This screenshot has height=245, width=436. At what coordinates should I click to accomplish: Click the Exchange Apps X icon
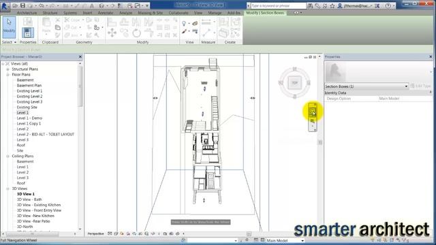point(377,5)
